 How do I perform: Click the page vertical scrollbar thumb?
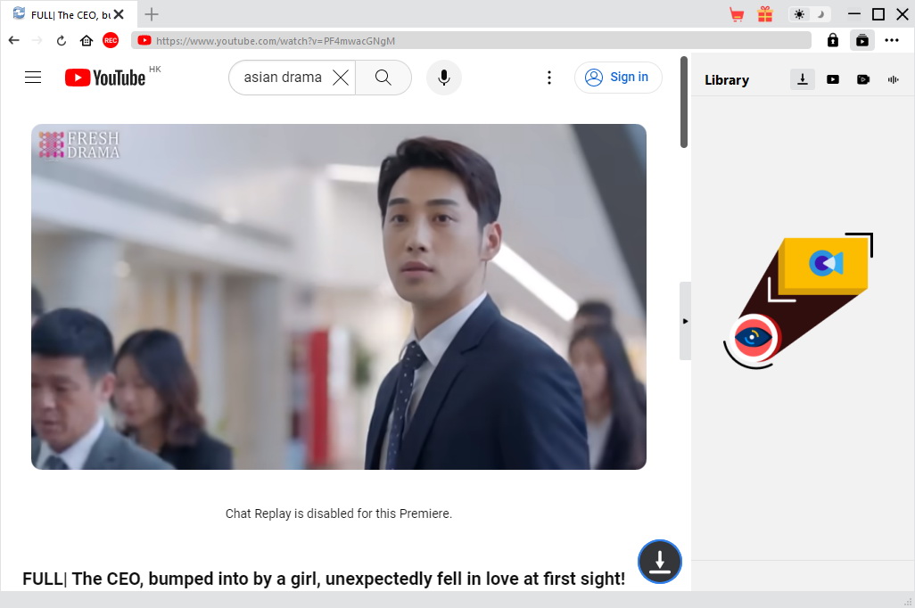pos(684,103)
